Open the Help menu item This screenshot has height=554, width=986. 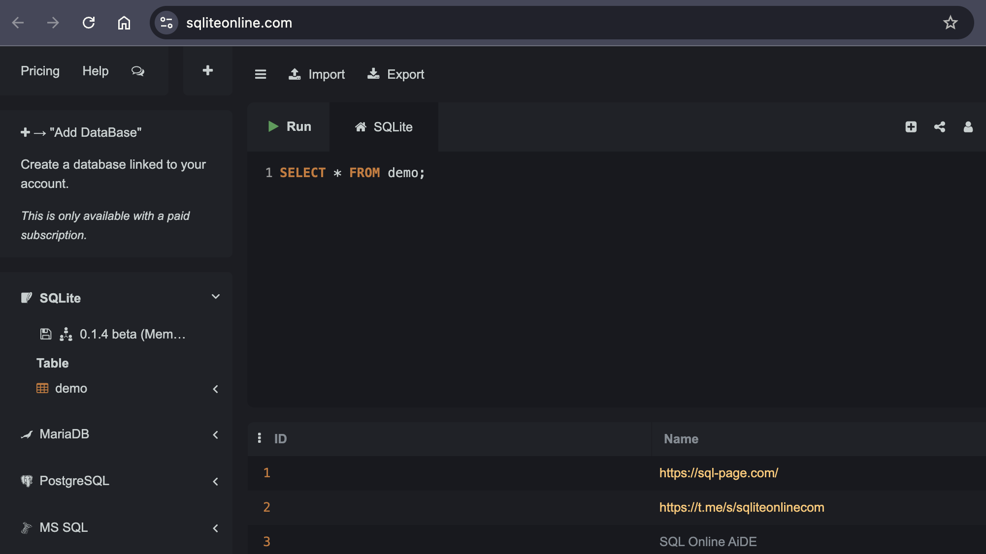pos(96,71)
